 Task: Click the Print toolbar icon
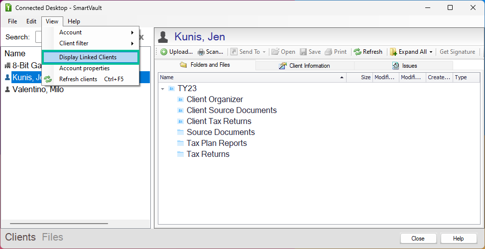point(329,52)
